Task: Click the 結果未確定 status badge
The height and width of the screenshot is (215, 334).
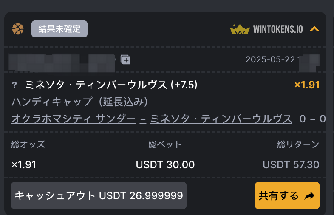Action: pyautogui.click(x=59, y=29)
